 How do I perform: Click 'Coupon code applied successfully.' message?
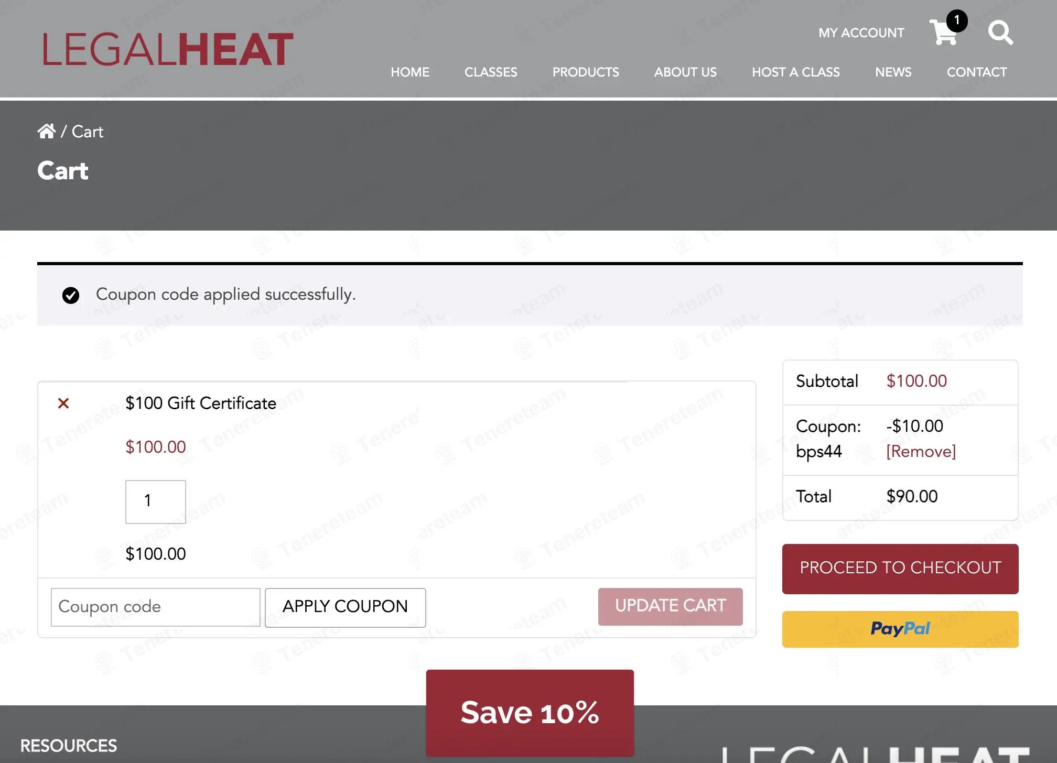coord(226,295)
